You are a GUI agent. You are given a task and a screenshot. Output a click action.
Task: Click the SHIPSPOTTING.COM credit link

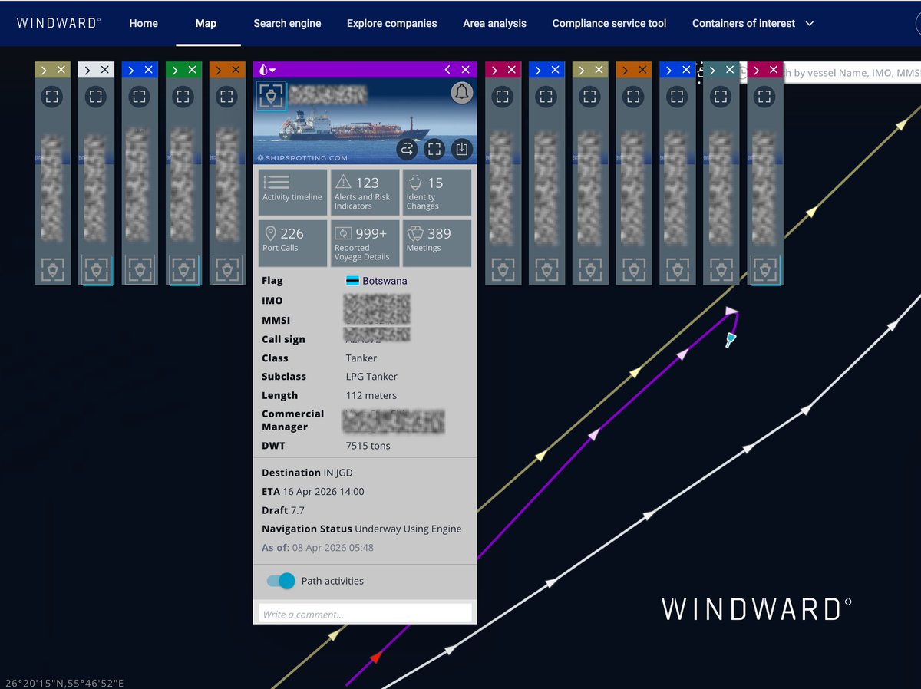302,158
